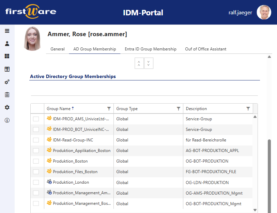The width and height of the screenshot is (277, 213).
Task: Select the Produktion_Boston checkbox
Action: [36, 161]
